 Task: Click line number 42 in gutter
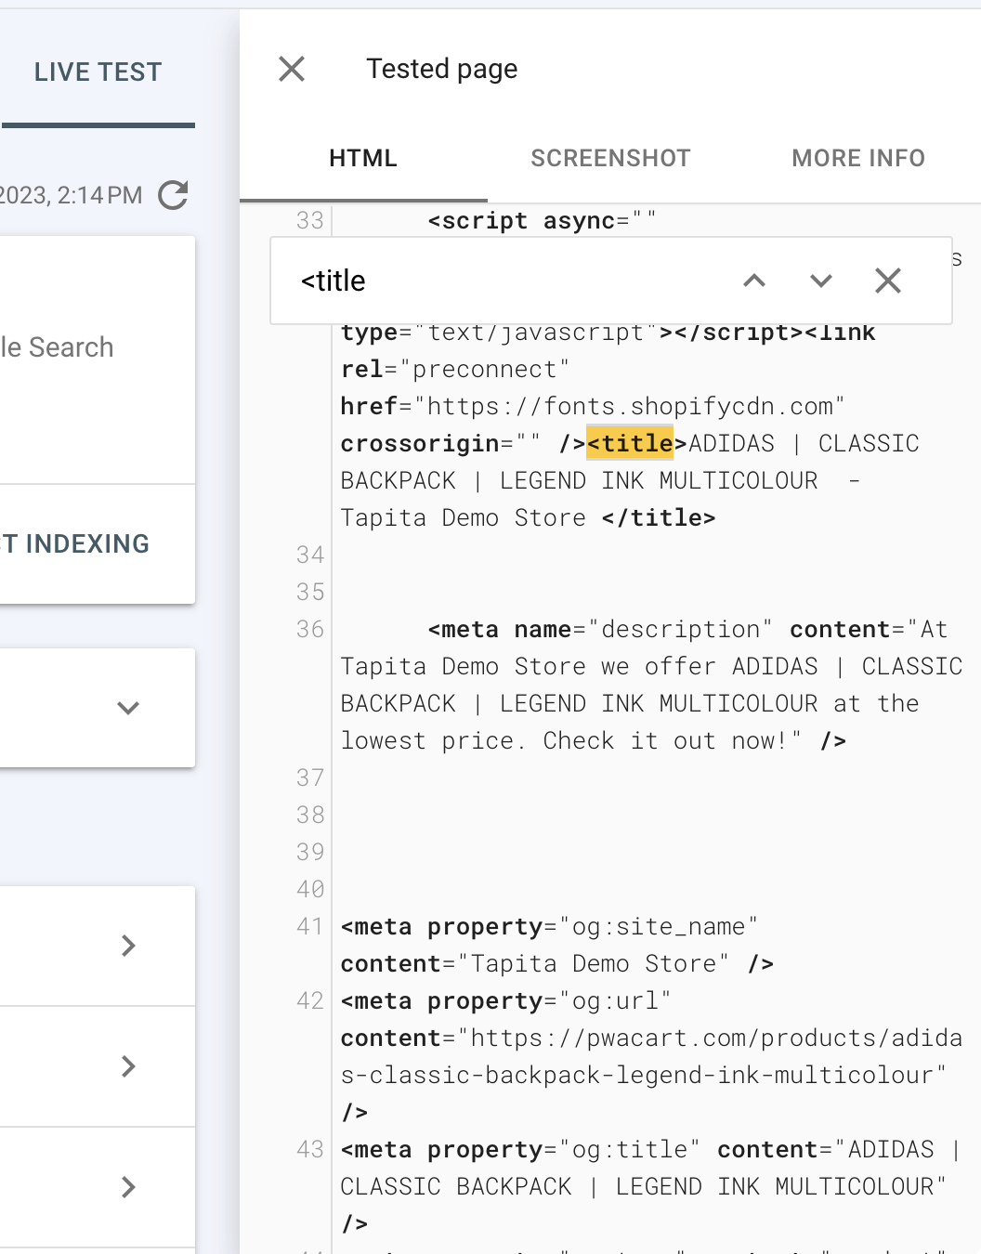coord(310,1001)
